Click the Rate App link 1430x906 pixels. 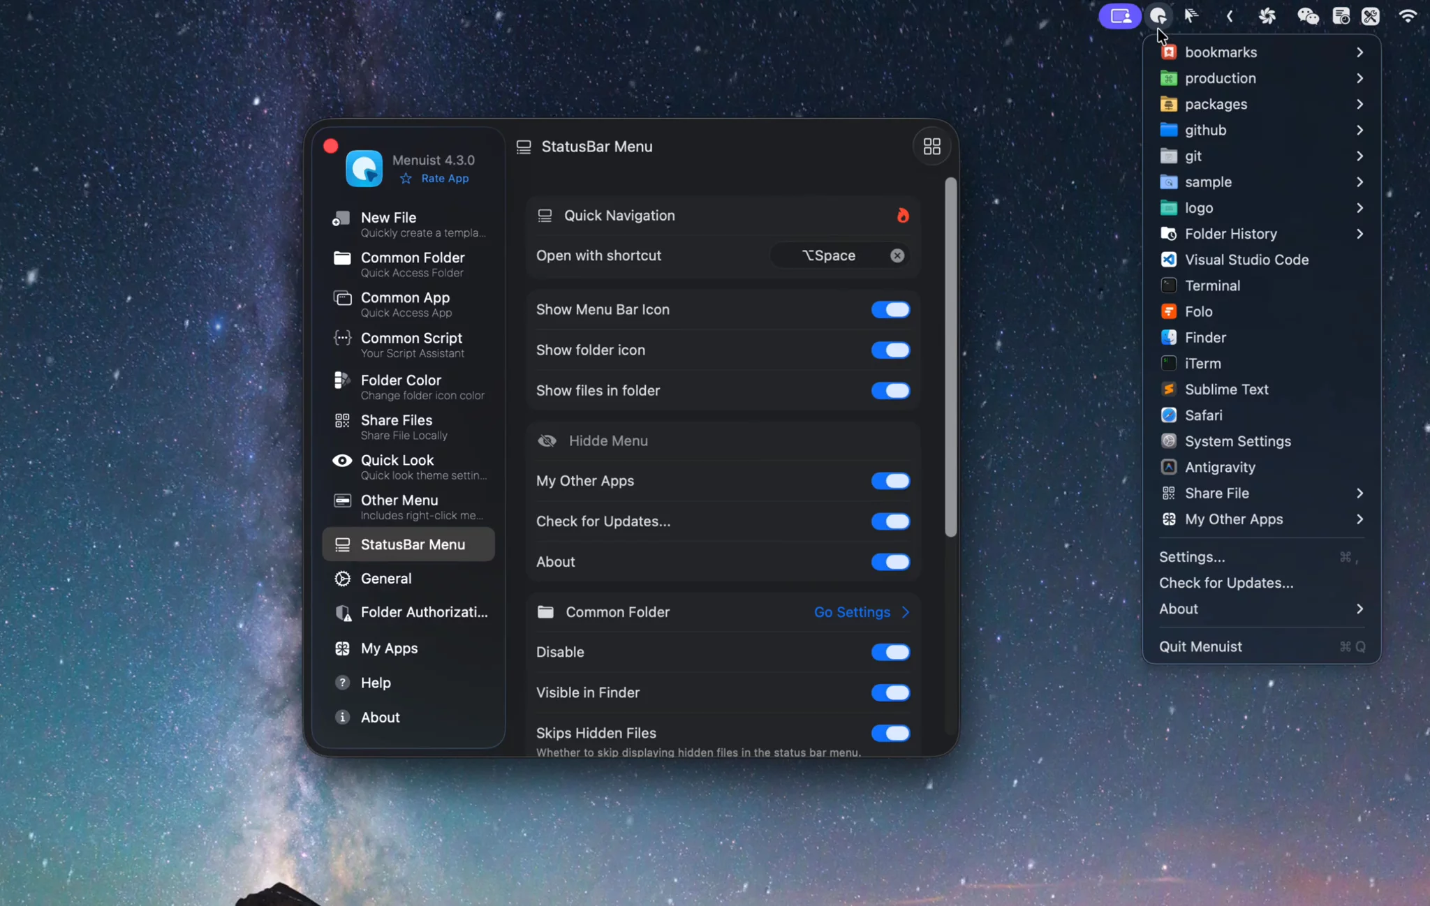point(444,178)
